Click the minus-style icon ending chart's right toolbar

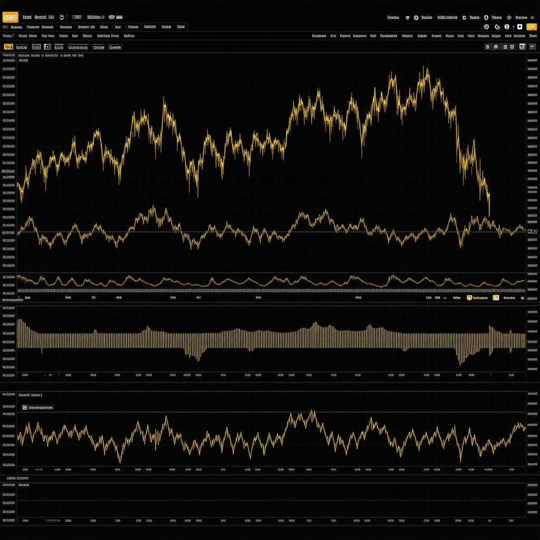point(533,46)
